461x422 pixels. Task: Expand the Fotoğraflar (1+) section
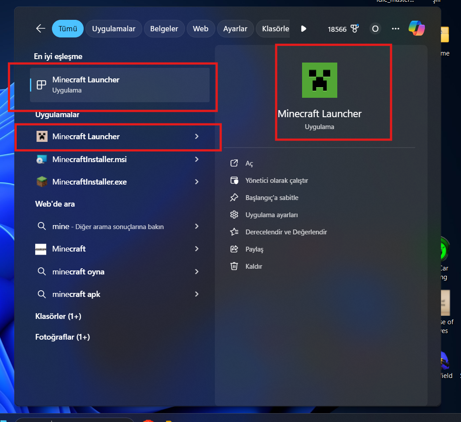click(x=63, y=337)
